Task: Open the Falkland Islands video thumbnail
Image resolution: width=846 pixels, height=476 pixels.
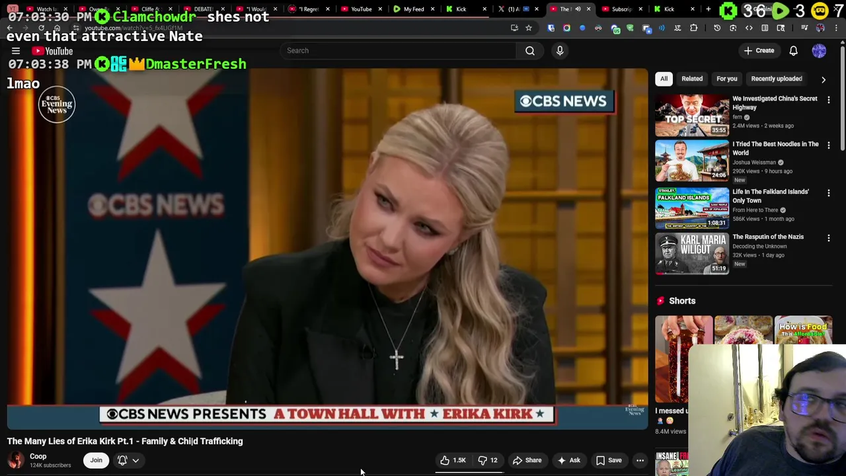Action: point(692,208)
